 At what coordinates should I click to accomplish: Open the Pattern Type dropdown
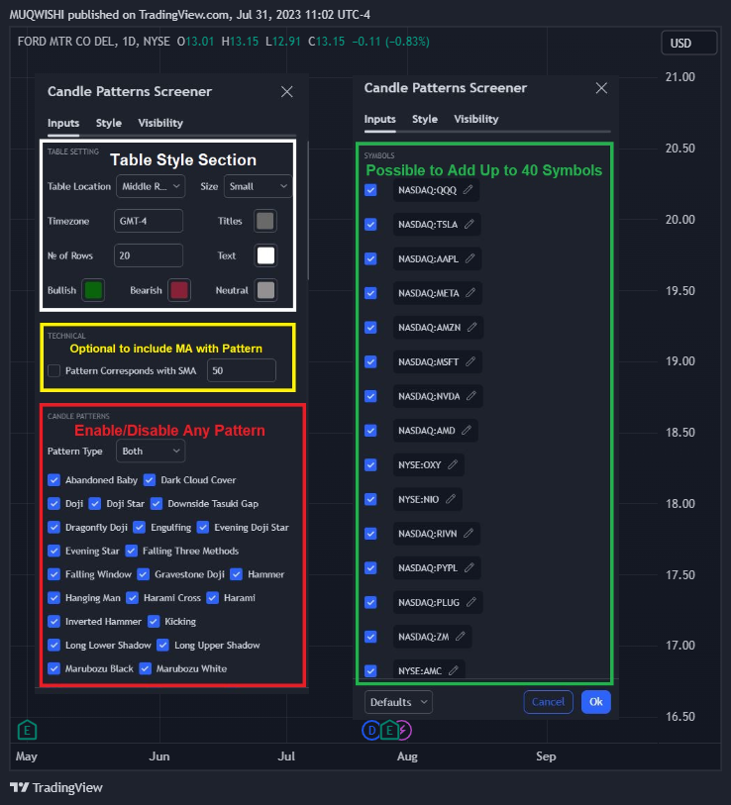pyautogui.click(x=151, y=452)
